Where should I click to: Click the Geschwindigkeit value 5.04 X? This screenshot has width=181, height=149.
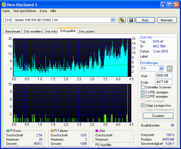170,144
